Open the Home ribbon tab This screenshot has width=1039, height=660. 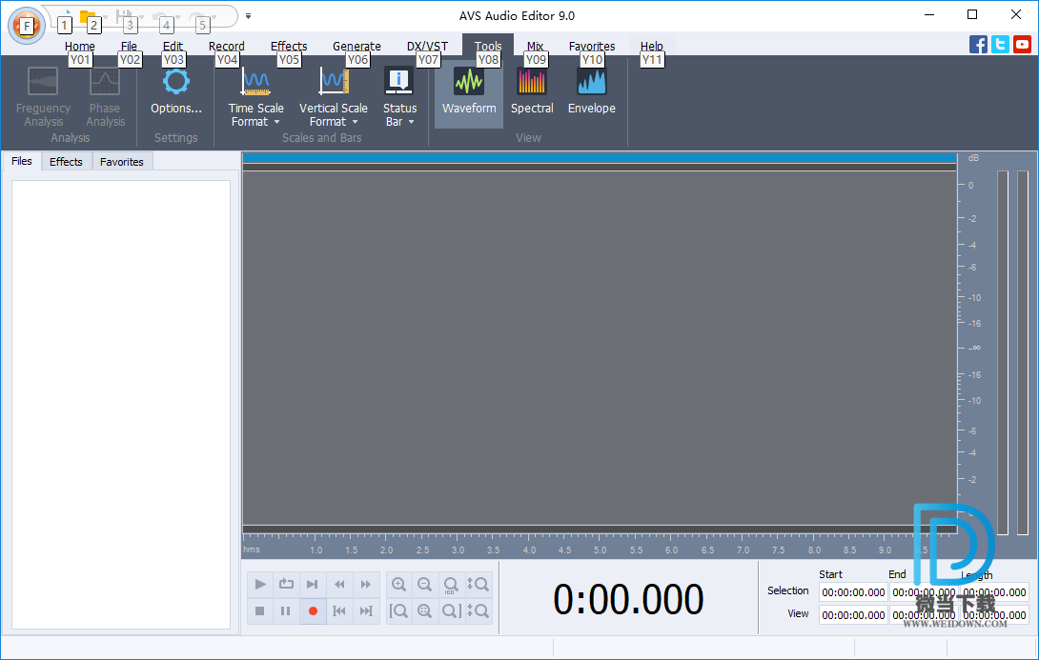coord(79,46)
